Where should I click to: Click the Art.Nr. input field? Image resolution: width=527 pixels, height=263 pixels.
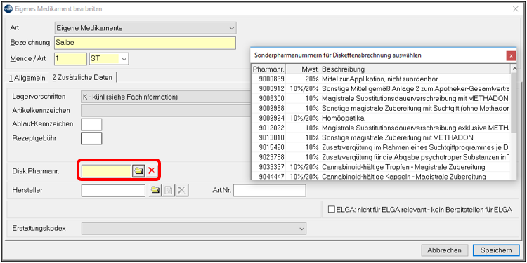click(x=270, y=190)
